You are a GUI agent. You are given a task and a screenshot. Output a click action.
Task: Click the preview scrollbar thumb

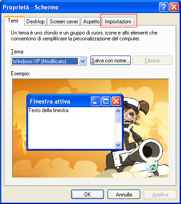click(118, 118)
